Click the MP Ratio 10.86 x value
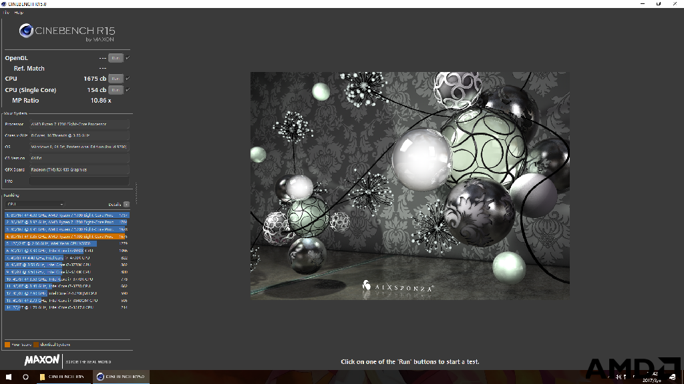The width and height of the screenshot is (684, 384). [101, 101]
